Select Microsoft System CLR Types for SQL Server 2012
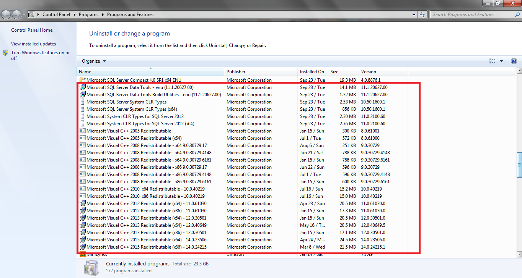 (242, 116)
